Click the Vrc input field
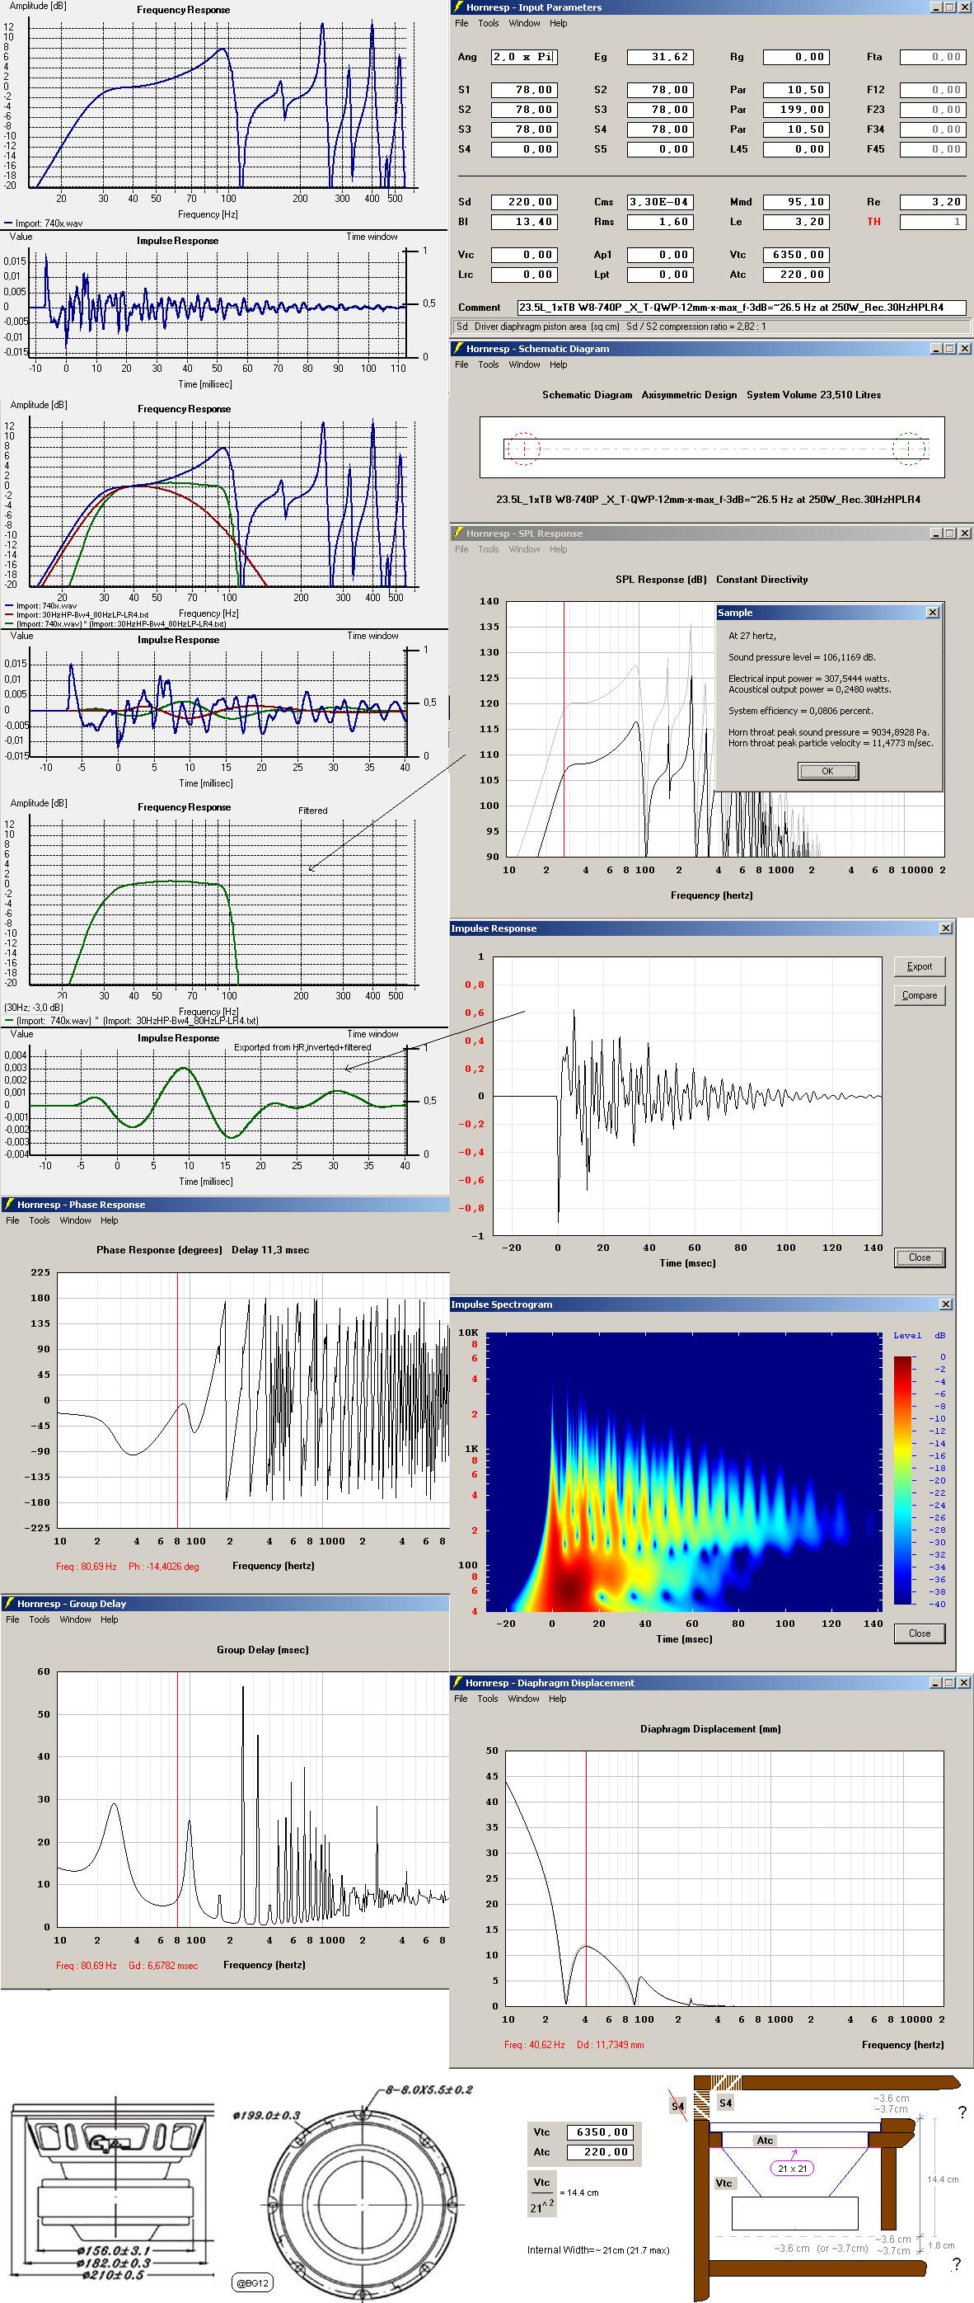Screen dimensions: 974x2303 523,255
